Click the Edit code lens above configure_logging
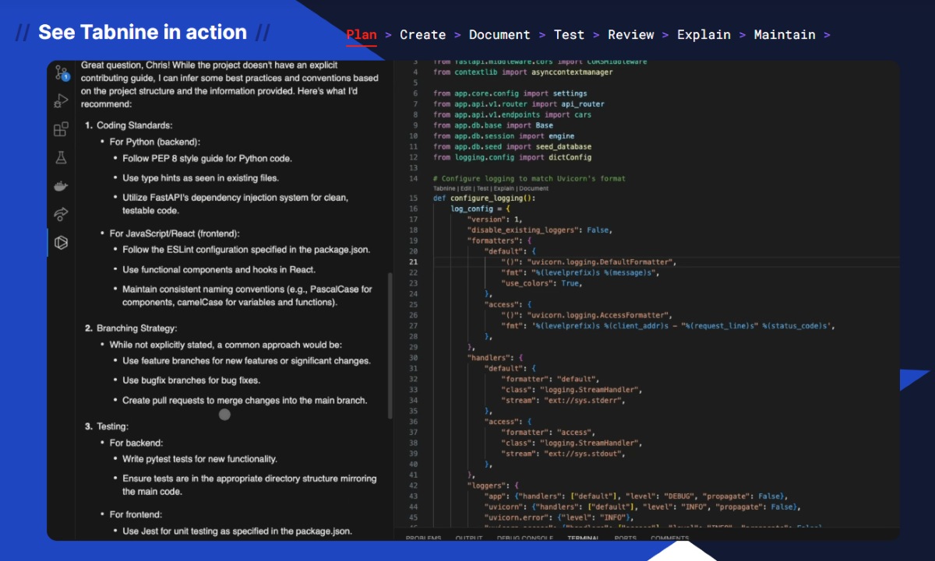 click(x=466, y=188)
